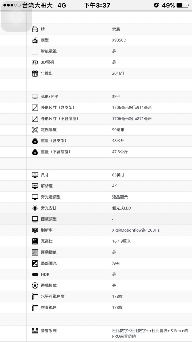Select the value 側光式LED
The image size is (192, 342).
coord(122,208)
